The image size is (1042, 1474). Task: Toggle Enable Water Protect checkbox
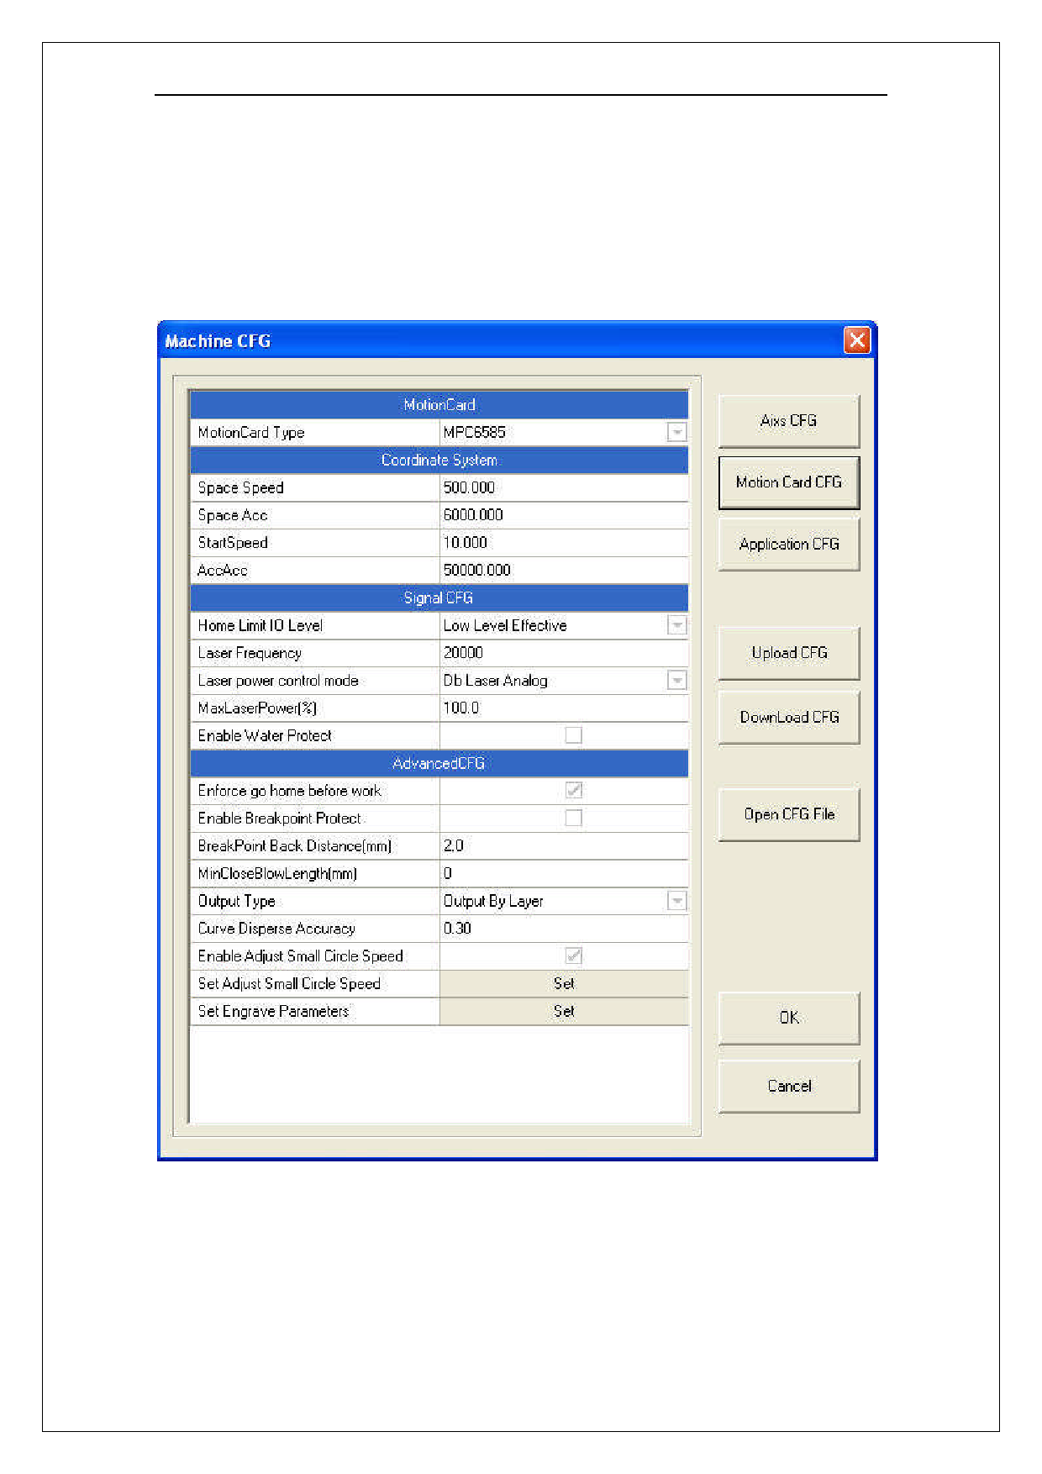click(573, 735)
